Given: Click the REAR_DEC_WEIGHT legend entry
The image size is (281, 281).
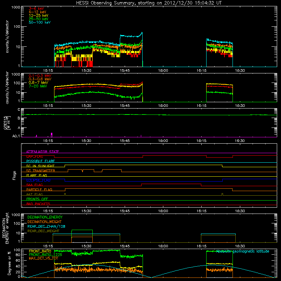Looking at the screenshot, I should click(x=43, y=231).
